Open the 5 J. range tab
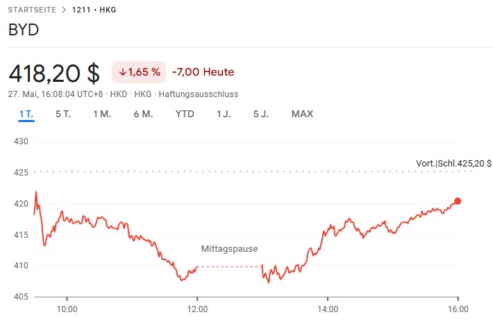 coord(261,114)
